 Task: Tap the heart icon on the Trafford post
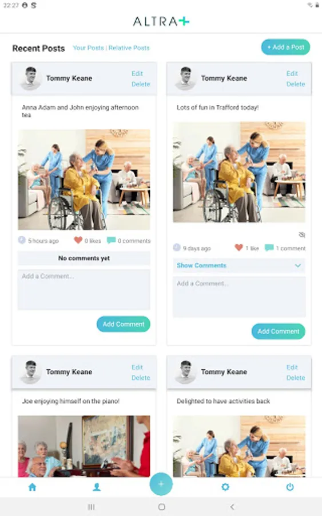238,248
